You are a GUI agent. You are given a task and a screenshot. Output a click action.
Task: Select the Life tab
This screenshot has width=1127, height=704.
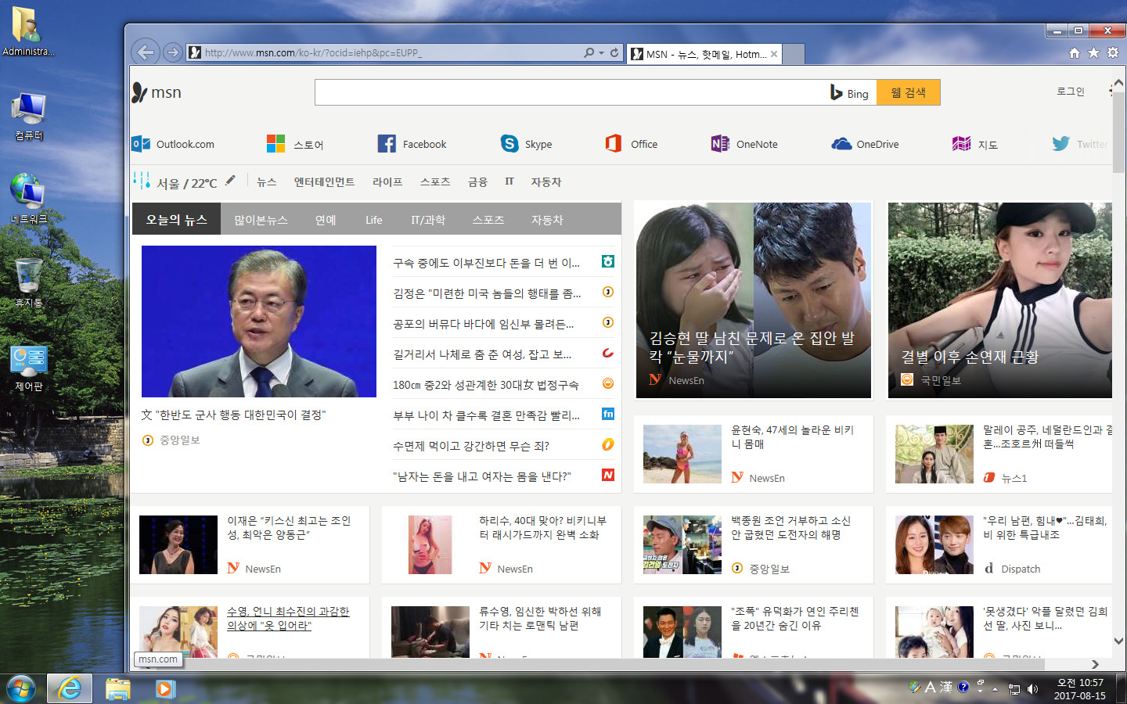coord(374,220)
